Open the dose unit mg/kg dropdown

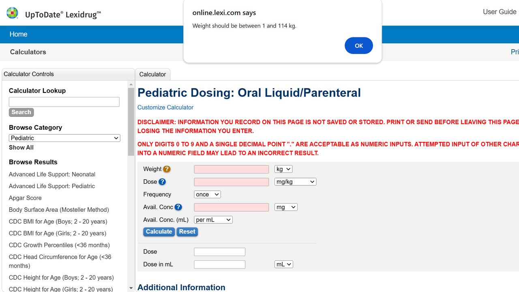[x=295, y=182]
